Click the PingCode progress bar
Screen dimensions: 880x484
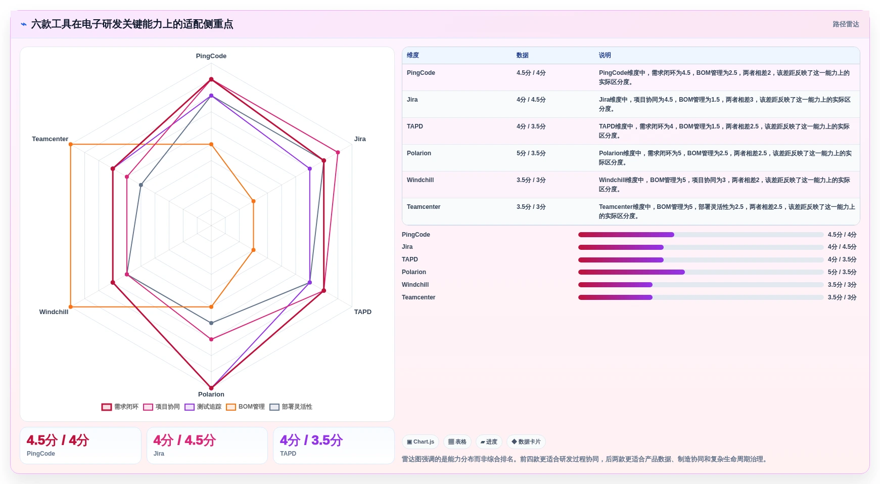pos(701,235)
